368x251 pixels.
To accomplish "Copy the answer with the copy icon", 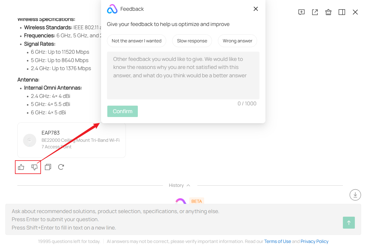I will tap(48, 167).
